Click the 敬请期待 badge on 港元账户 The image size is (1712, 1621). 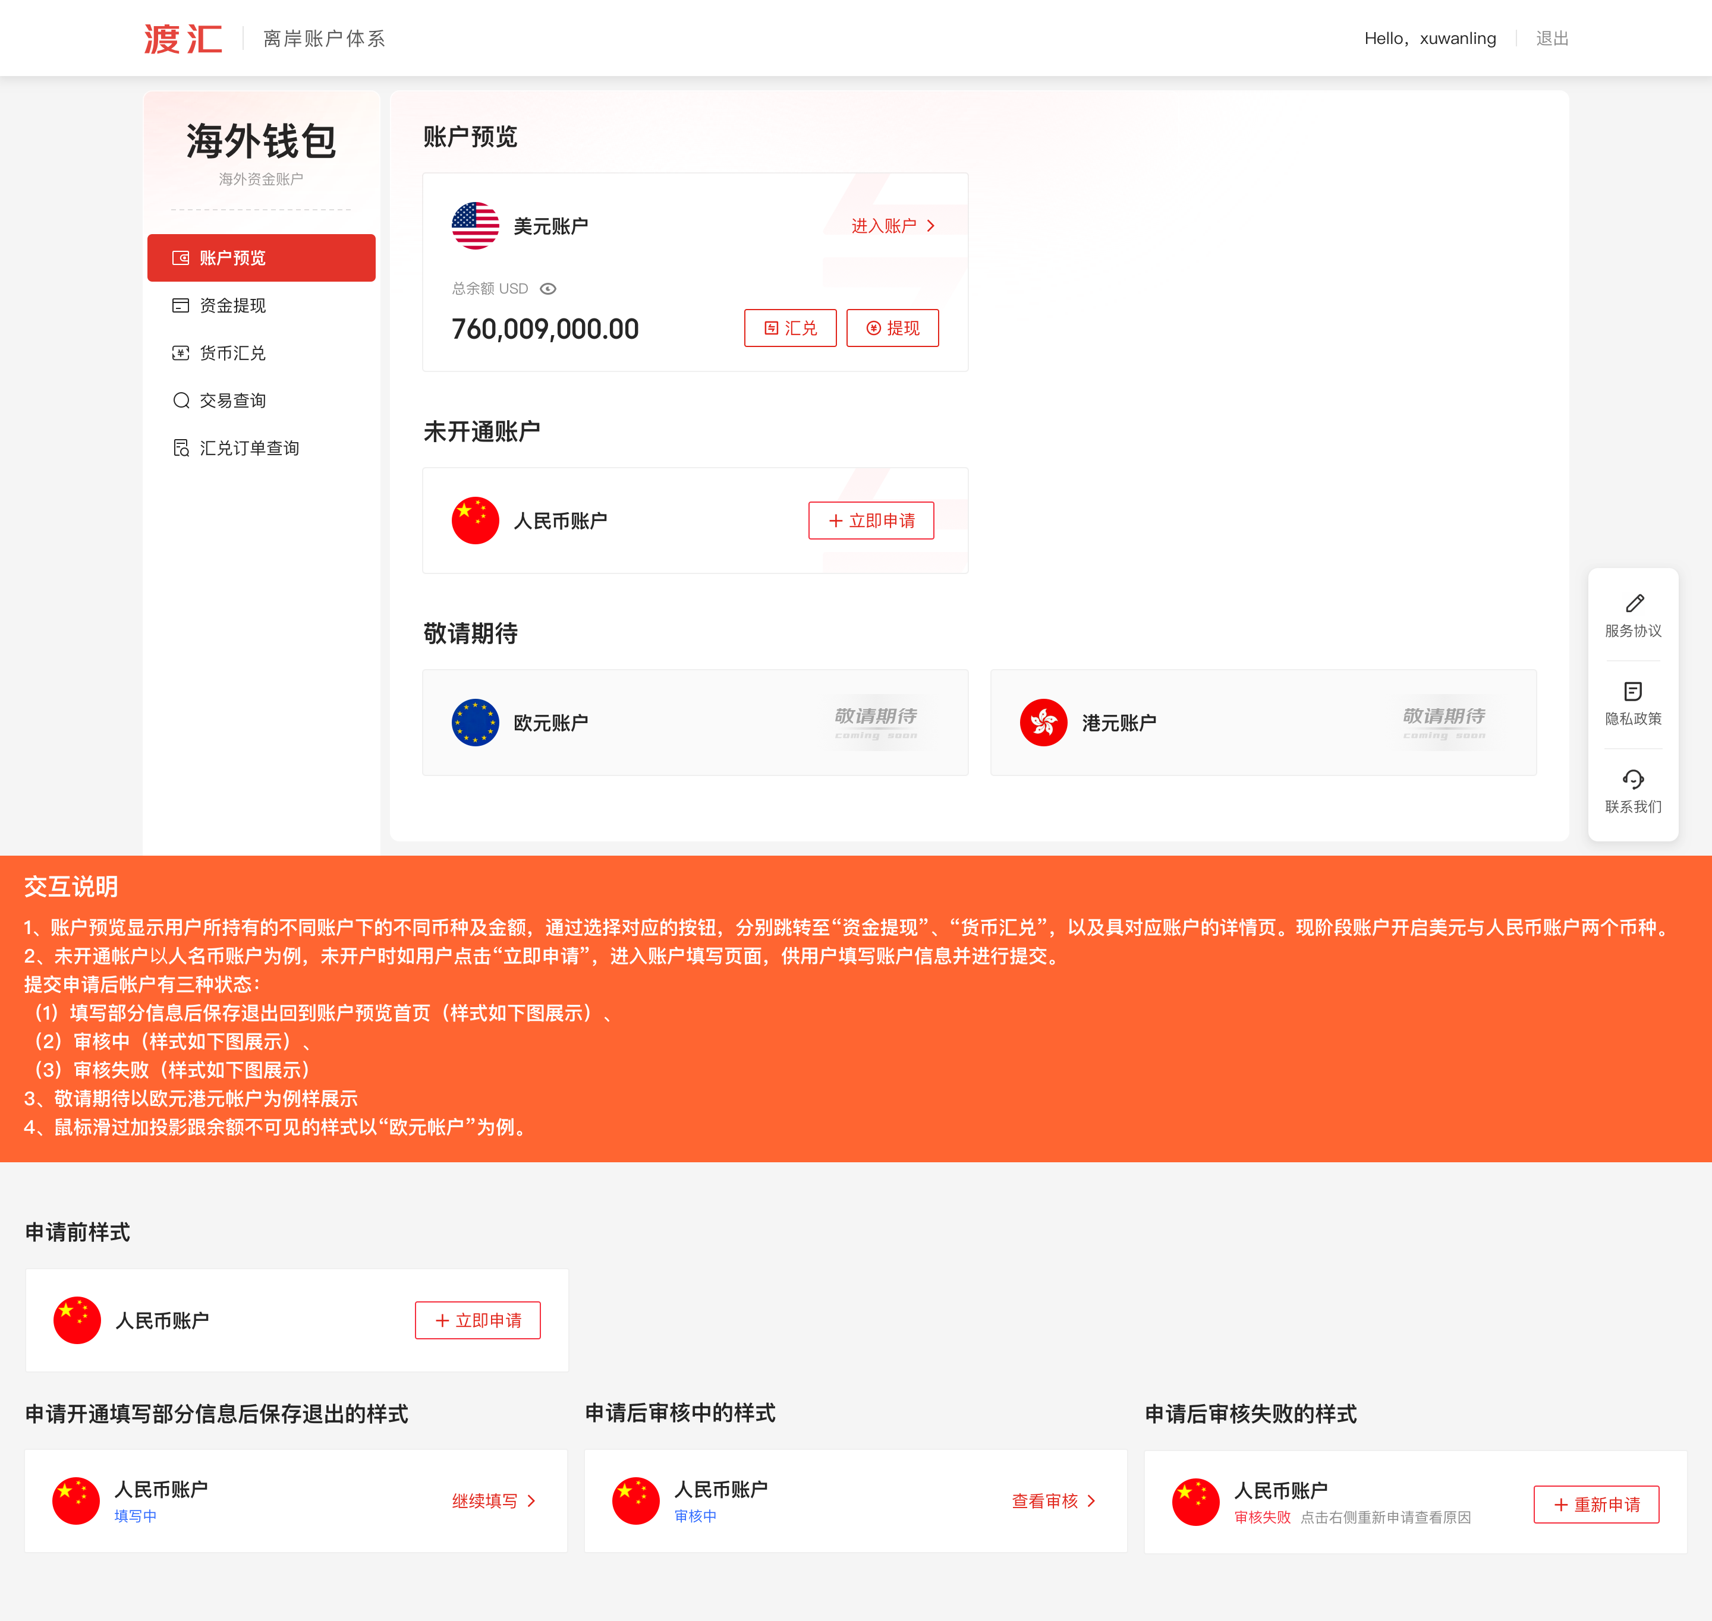[x=1444, y=723]
